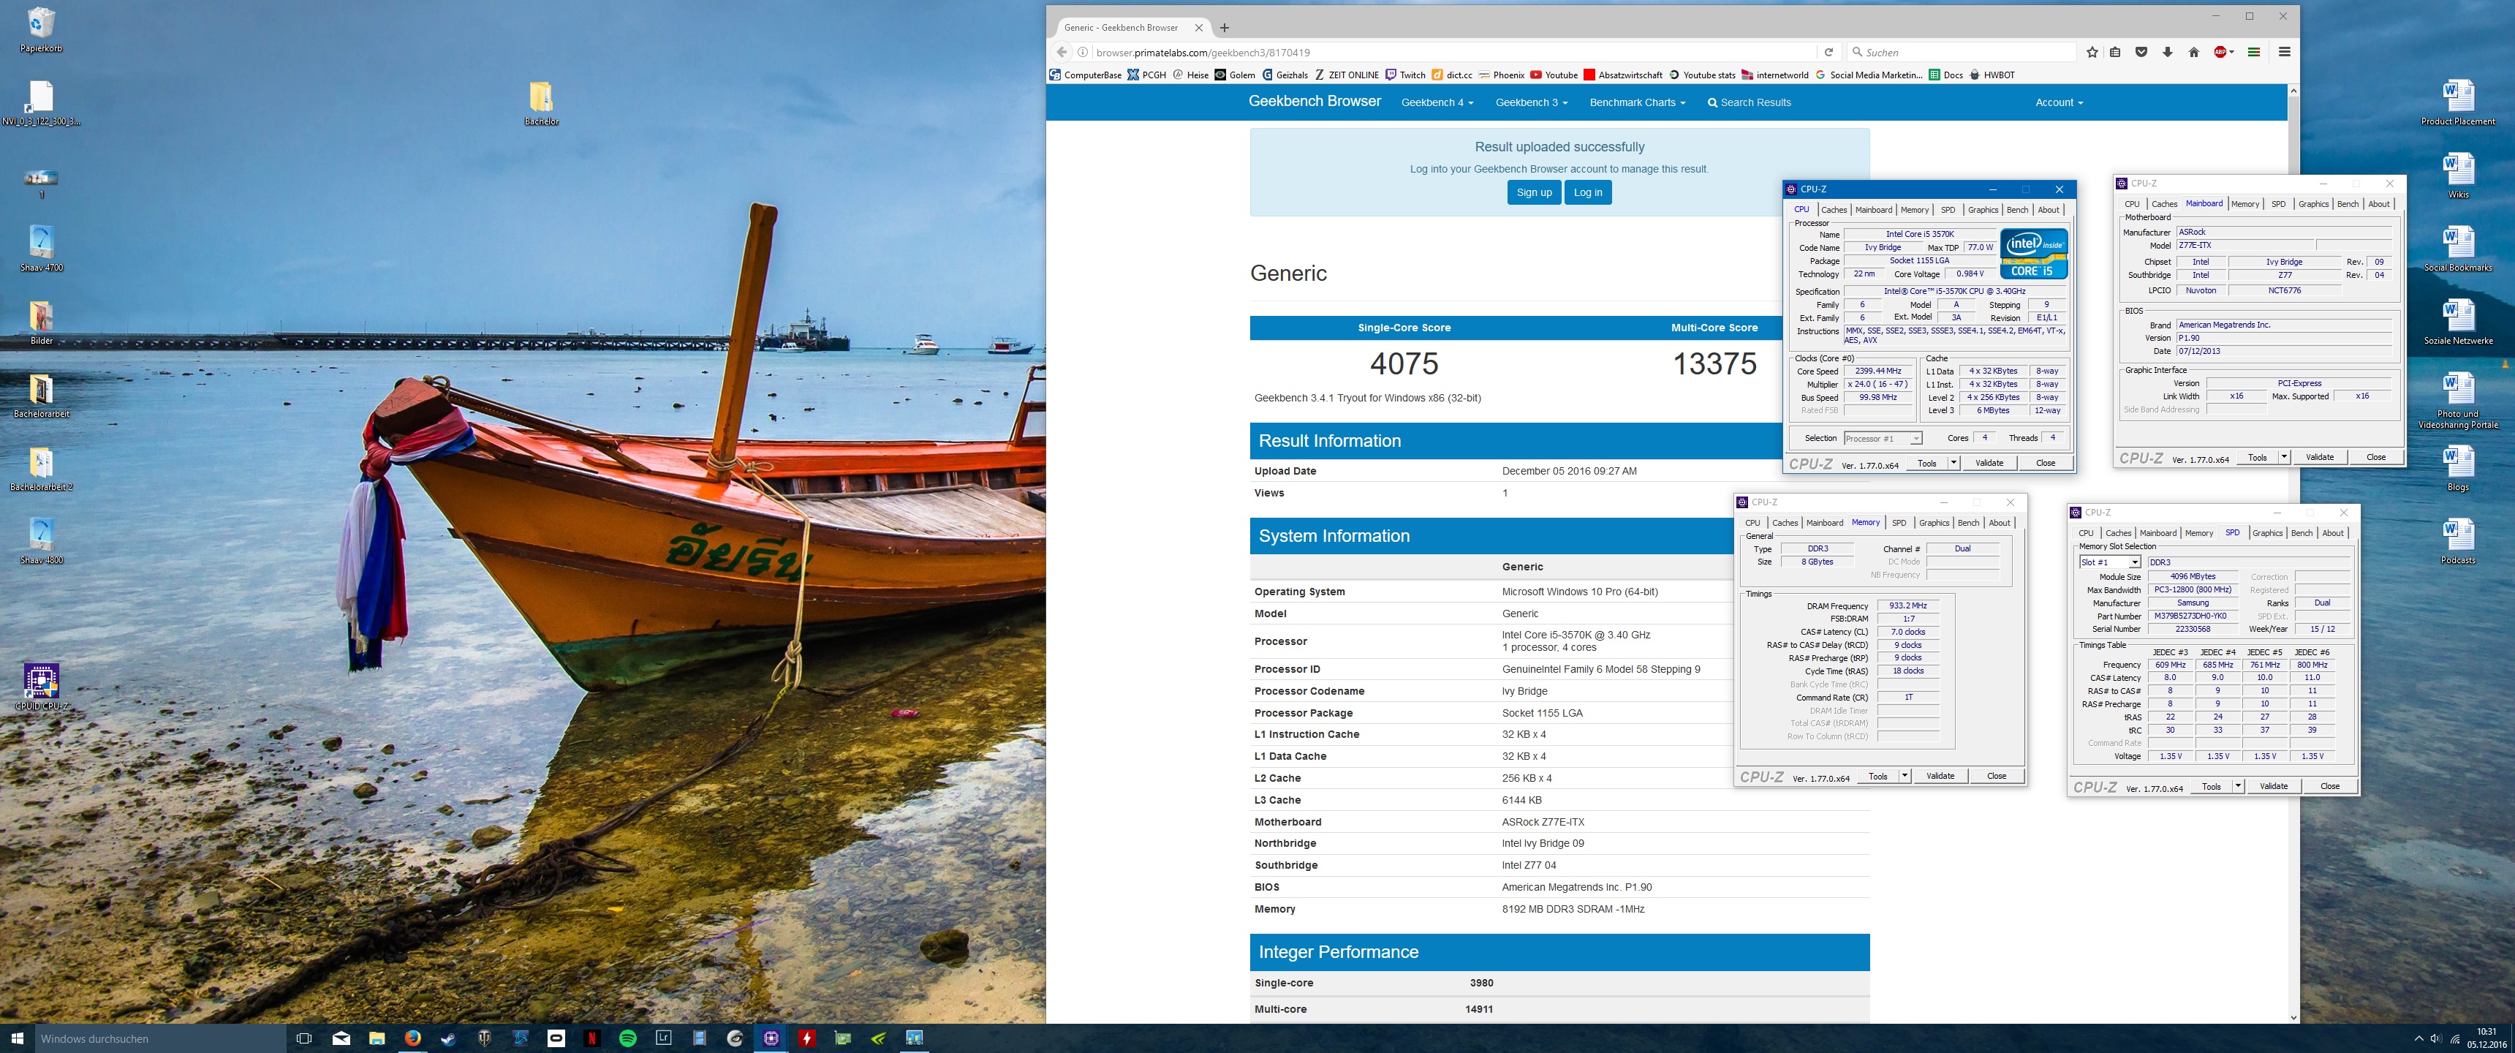Show site information icon in address bar

(1083, 52)
